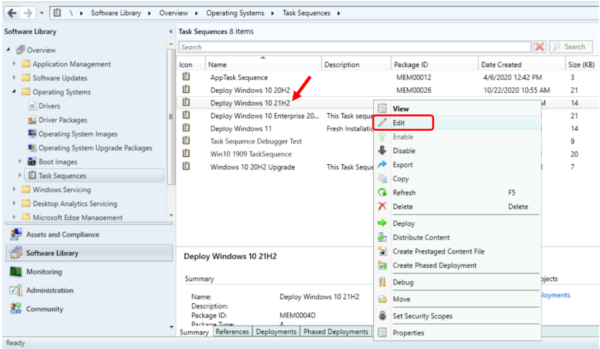600x349 pixels.
Task: Click the Debug tools icon
Action: [x=382, y=282]
